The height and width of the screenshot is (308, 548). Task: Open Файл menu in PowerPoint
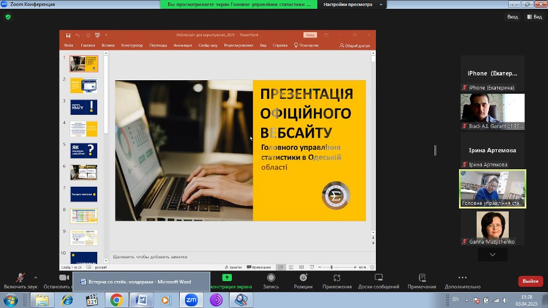[68, 46]
